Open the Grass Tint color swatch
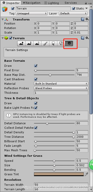93x192 pixels. (59, 174)
